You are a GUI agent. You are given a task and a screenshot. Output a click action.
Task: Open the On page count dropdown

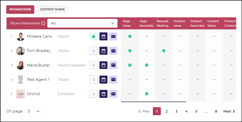(34, 111)
